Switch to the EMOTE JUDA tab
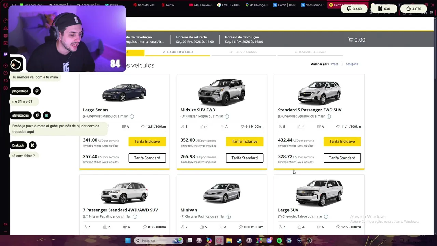437x246 pixels. coord(229,5)
